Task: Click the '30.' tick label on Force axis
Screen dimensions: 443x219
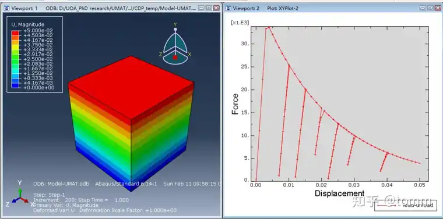Action: click(244, 44)
